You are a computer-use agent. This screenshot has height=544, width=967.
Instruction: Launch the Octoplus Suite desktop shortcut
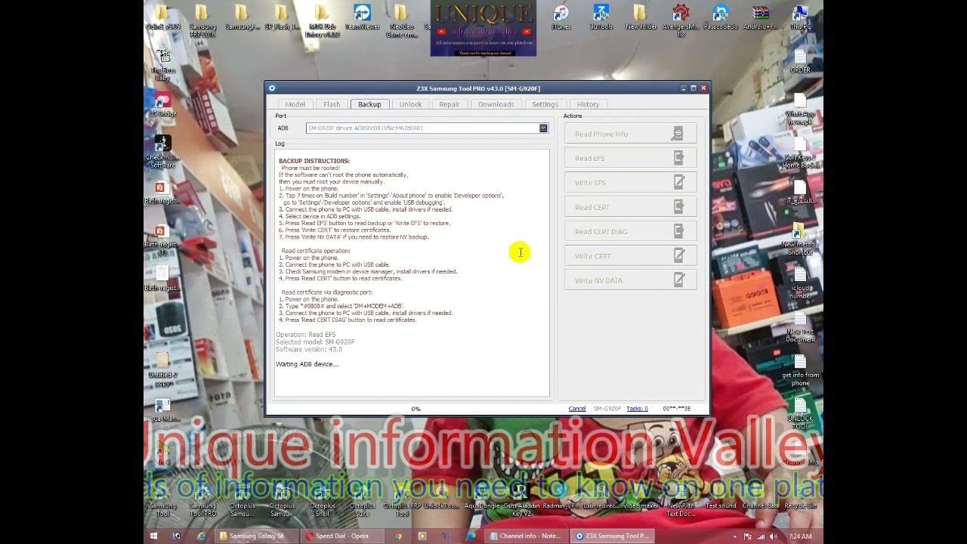tap(363, 501)
